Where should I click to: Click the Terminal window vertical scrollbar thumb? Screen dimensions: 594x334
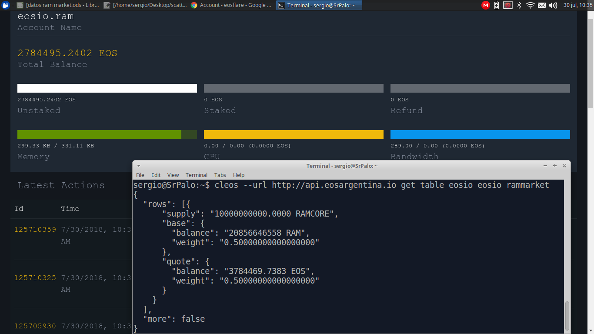pyautogui.click(x=567, y=316)
